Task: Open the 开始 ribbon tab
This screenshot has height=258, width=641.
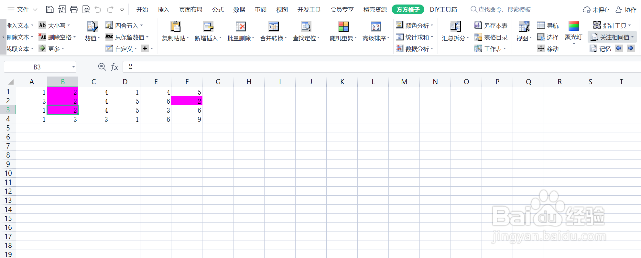Action: (x=142, y=10)
